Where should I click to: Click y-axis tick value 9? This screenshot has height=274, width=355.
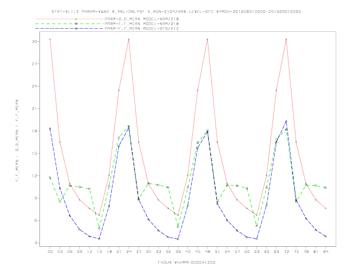[36, 198]
